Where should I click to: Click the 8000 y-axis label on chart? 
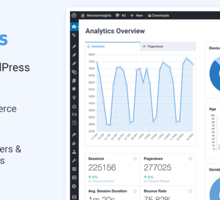[92, 54]
